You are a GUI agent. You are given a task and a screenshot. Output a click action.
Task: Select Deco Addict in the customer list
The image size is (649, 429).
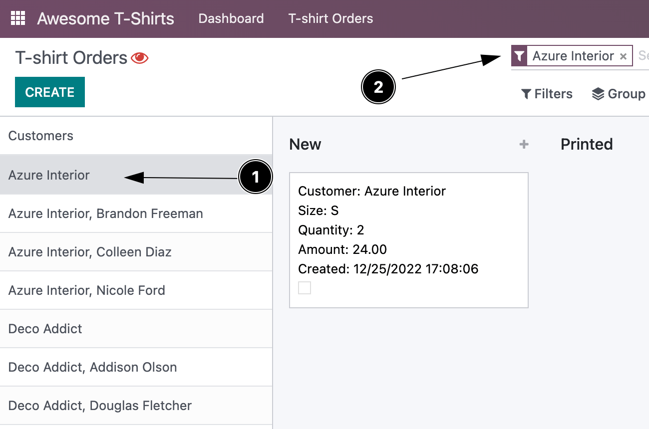[44, 329]
